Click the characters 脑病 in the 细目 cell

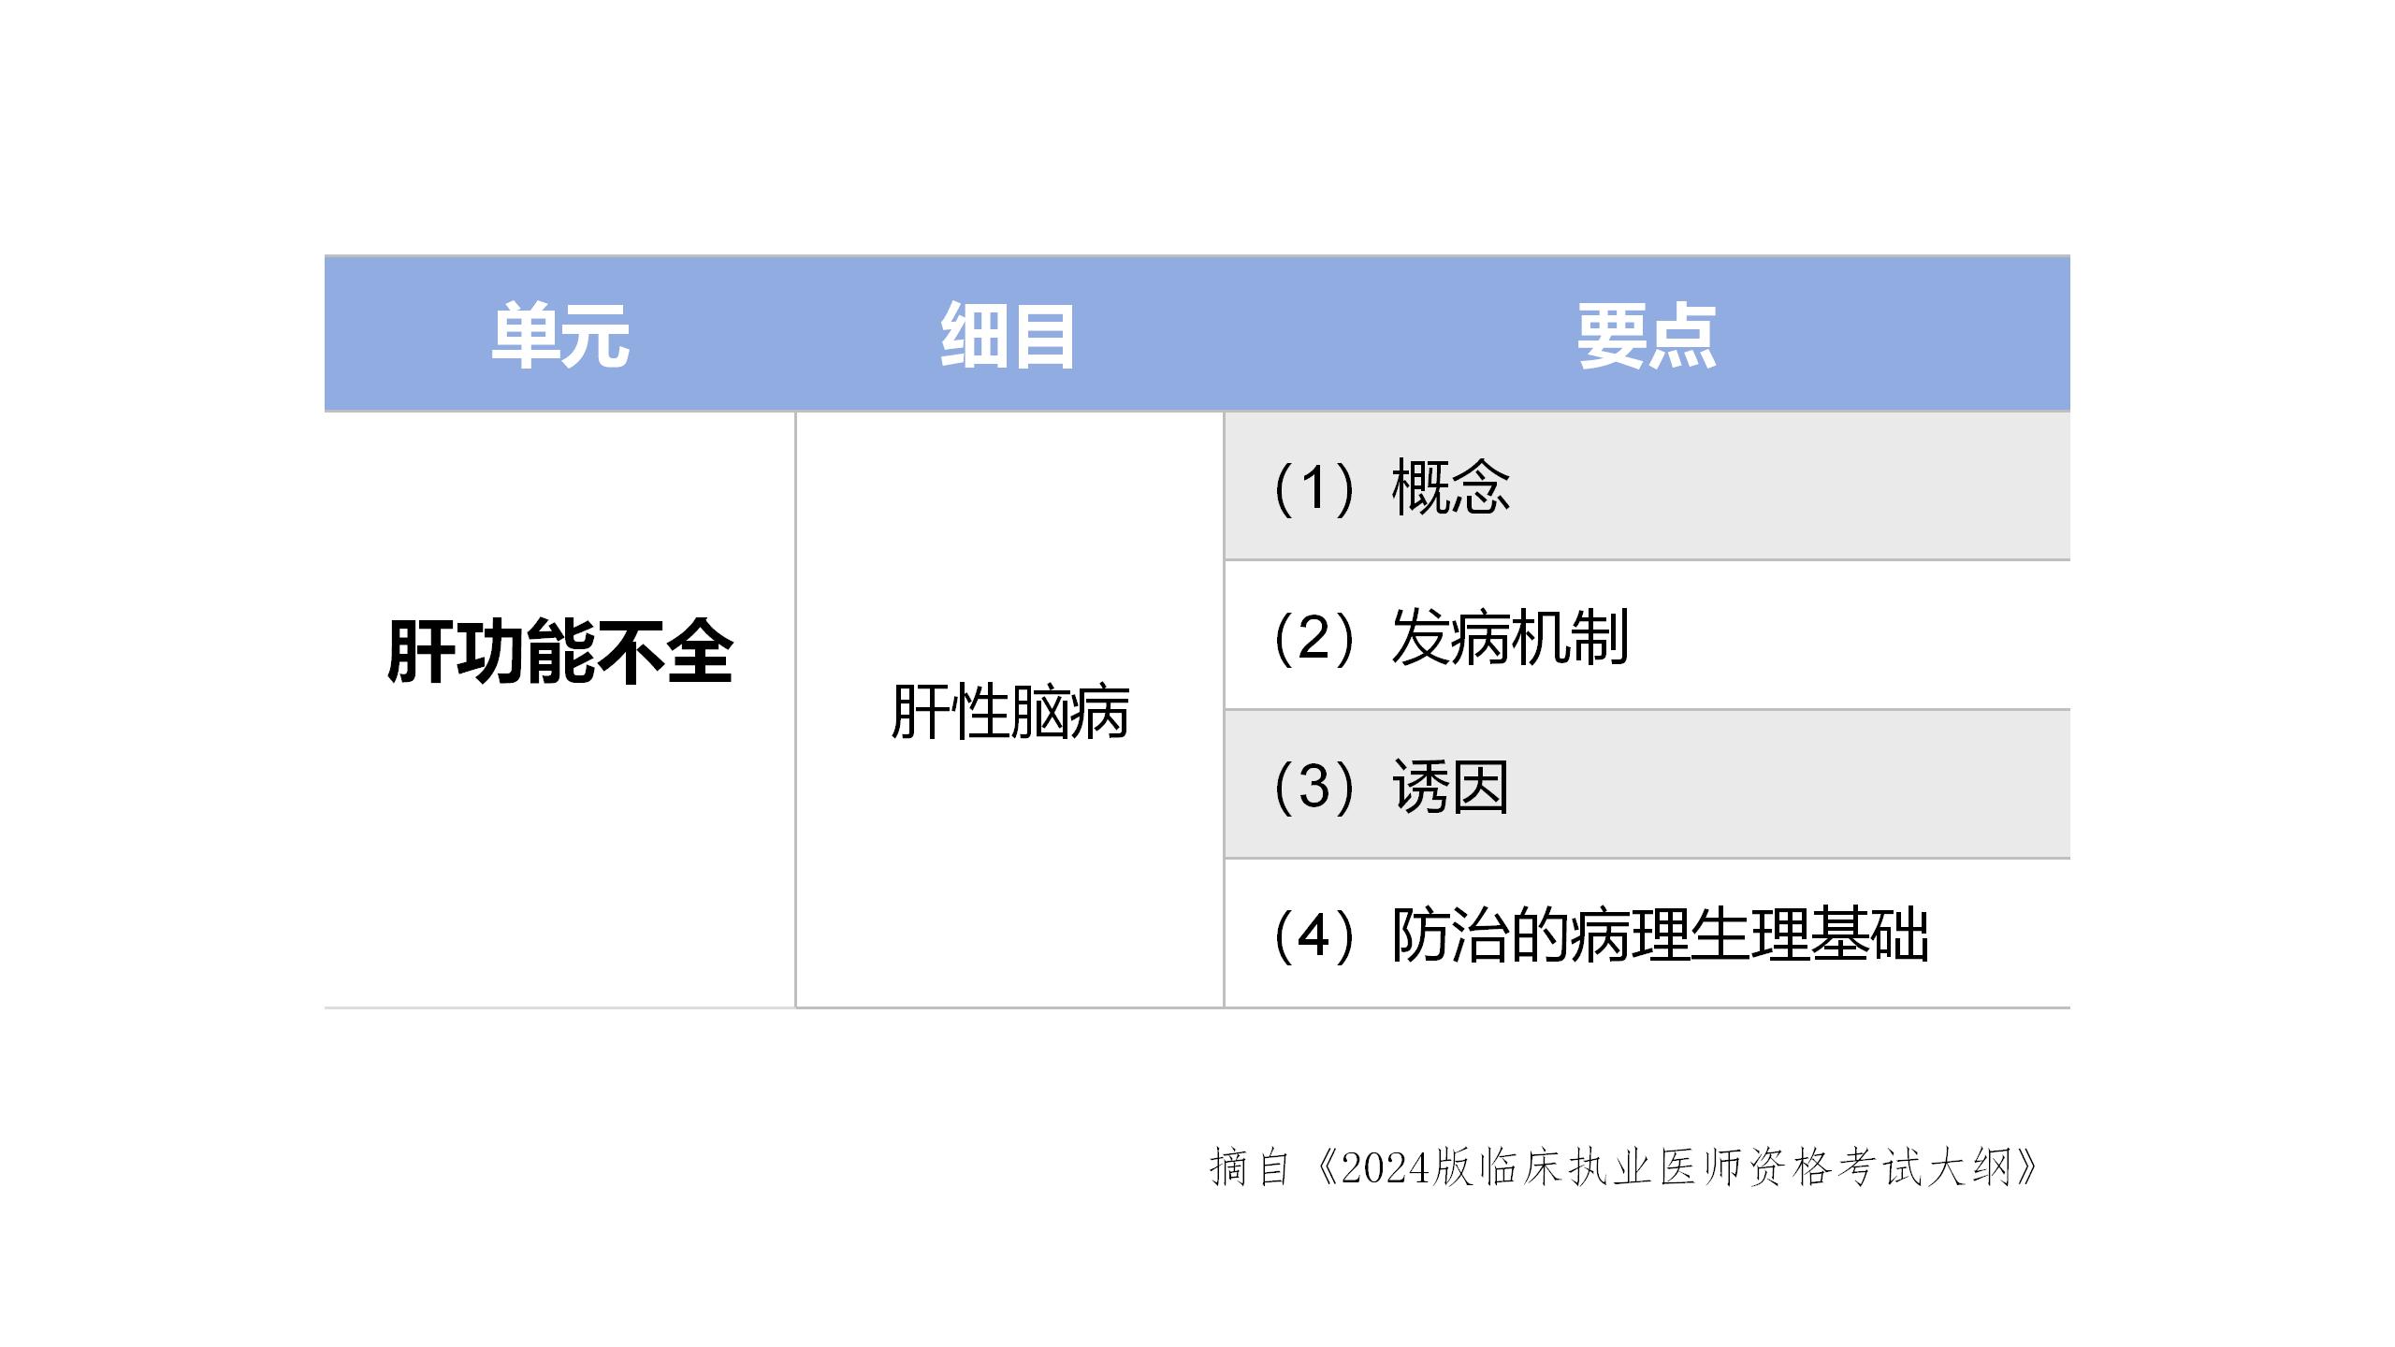1069,712
